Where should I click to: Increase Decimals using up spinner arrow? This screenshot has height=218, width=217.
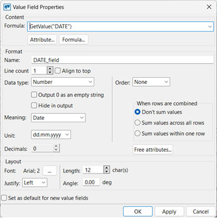click(57, 146)
